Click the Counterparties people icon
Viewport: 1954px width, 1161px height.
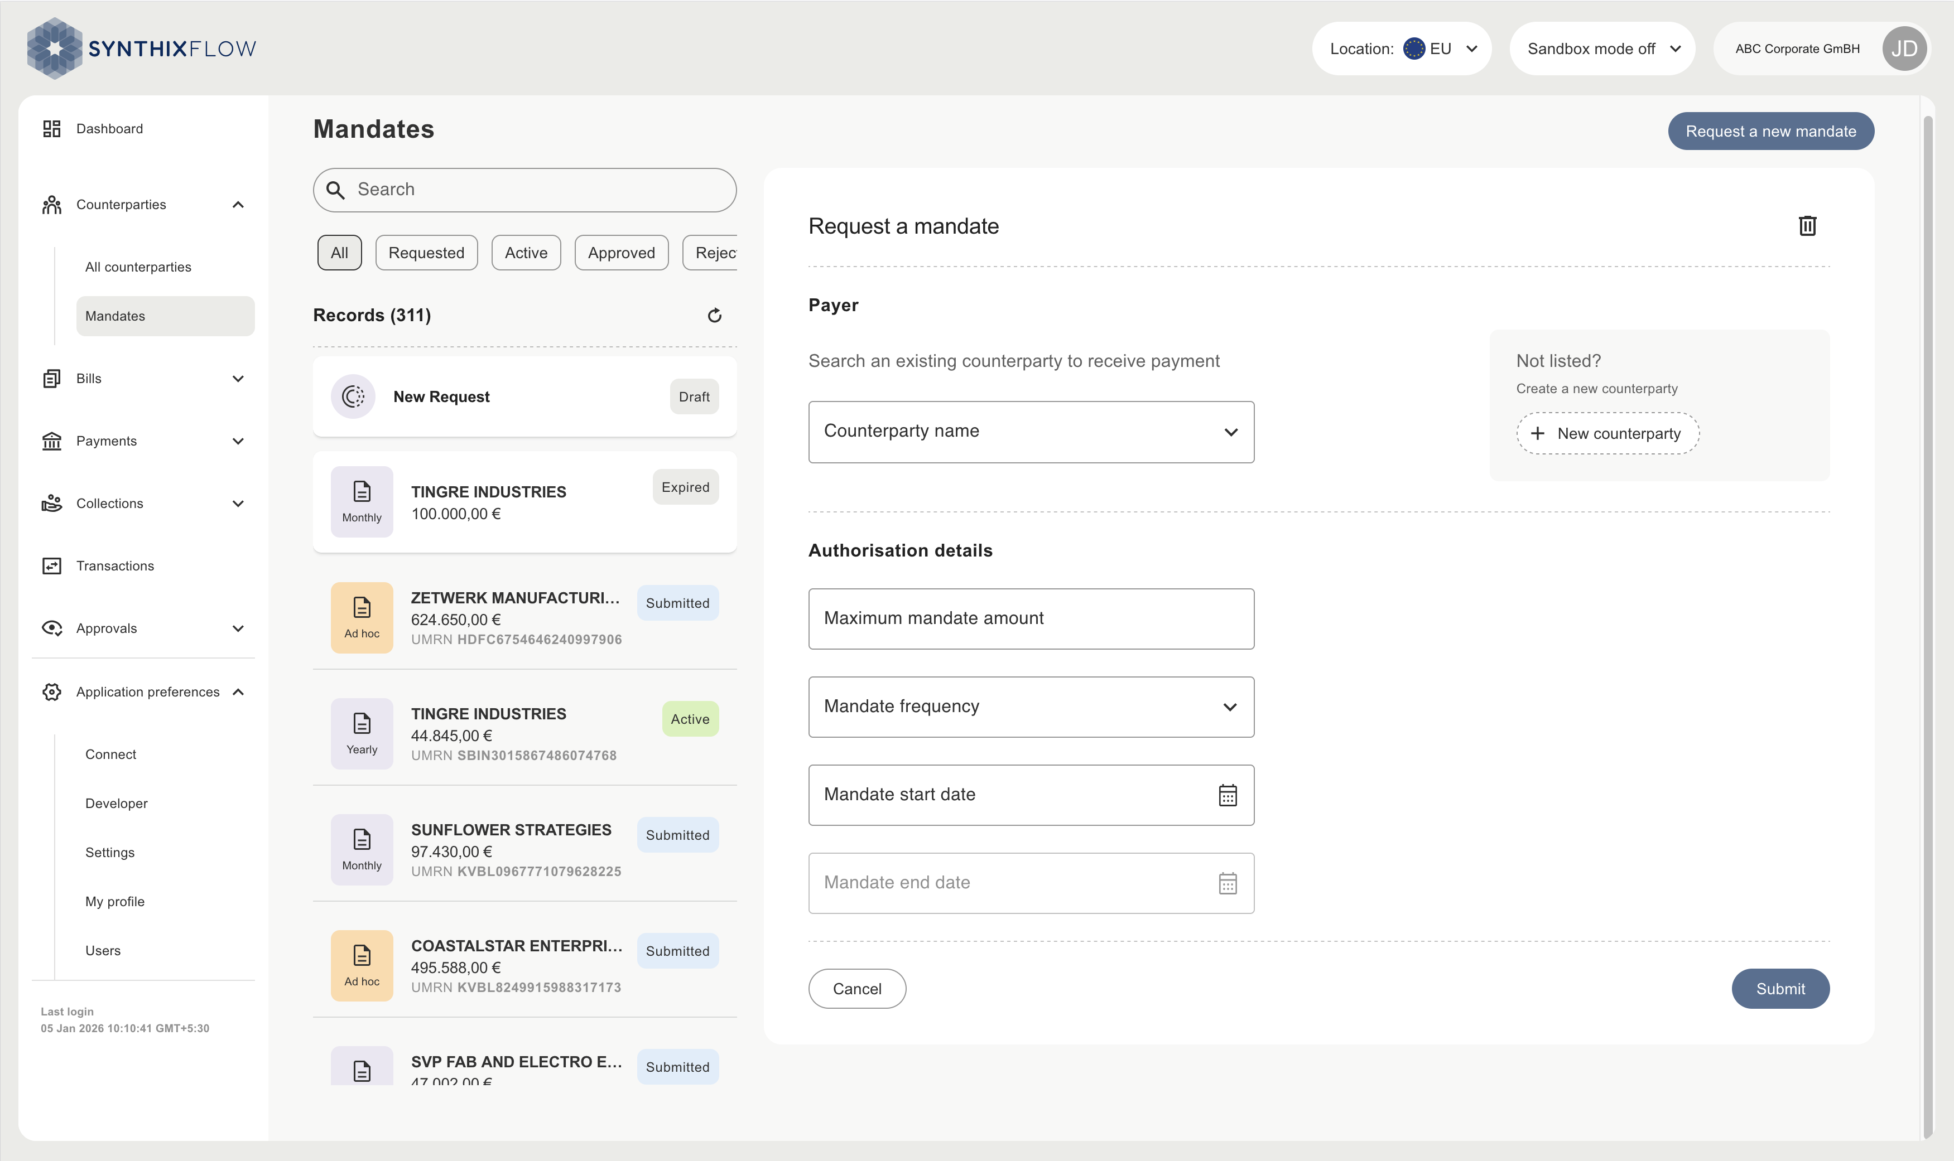coord(52,205)
